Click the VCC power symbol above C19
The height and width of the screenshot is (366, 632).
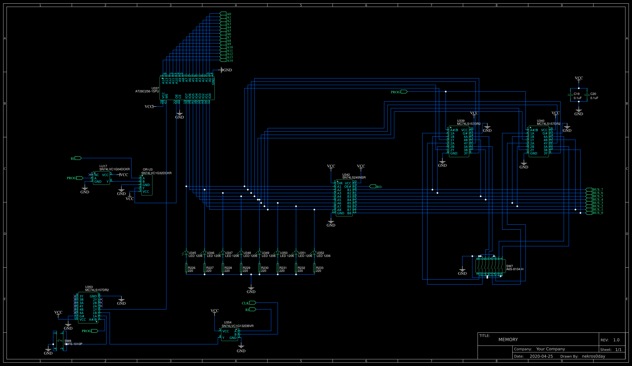[x=578, y=78]
